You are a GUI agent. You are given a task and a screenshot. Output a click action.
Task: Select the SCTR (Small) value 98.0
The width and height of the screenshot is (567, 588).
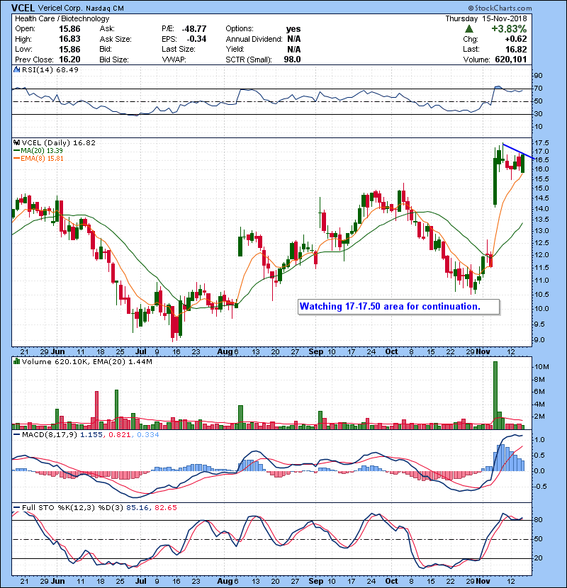pos(292,60)
